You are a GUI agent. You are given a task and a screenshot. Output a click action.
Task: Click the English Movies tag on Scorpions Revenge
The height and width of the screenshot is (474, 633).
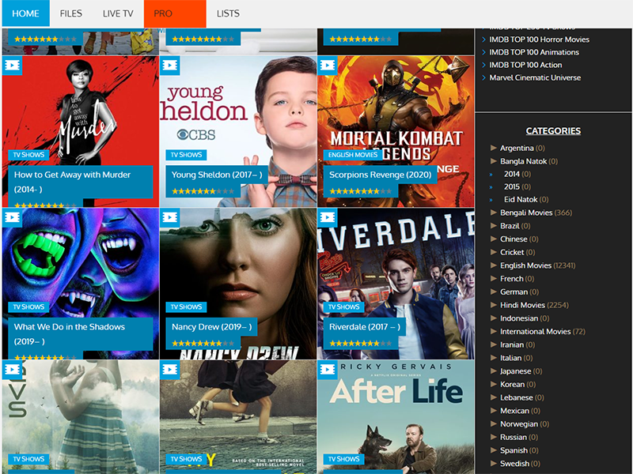(x=354, y=155)
